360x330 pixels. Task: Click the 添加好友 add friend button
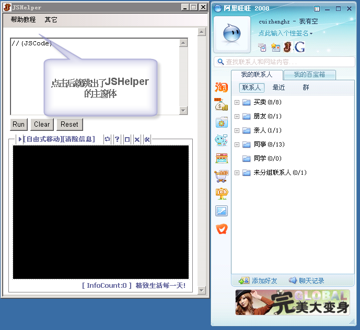click(258, 281)
